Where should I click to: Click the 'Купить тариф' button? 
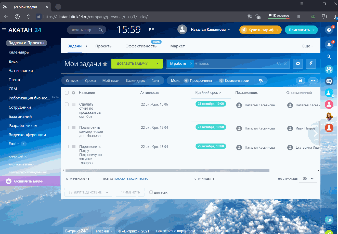click(x=260, y=30)
